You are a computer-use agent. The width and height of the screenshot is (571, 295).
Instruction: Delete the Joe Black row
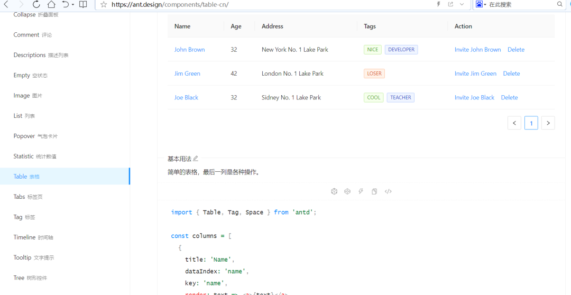[x=509, y=98]
